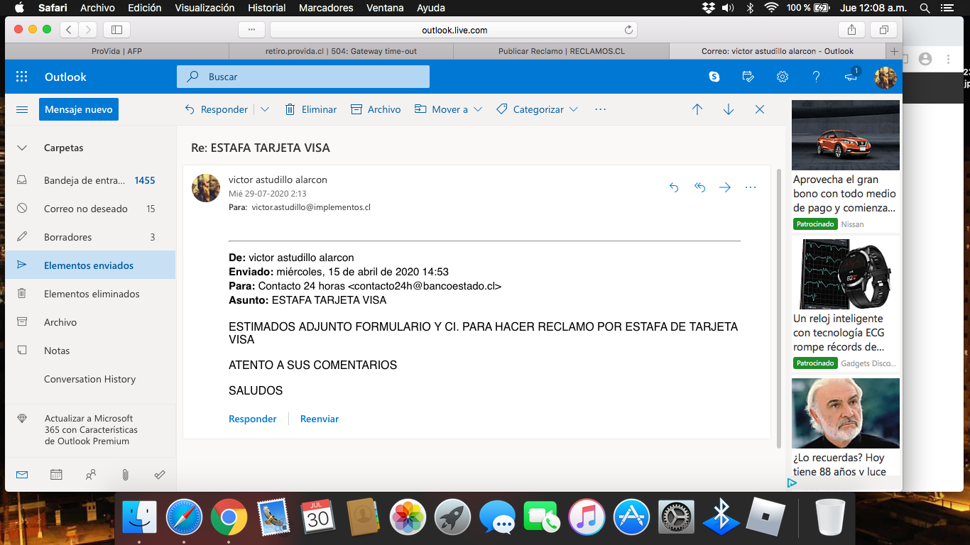Reload page in Safari address bar

[628, 30]
